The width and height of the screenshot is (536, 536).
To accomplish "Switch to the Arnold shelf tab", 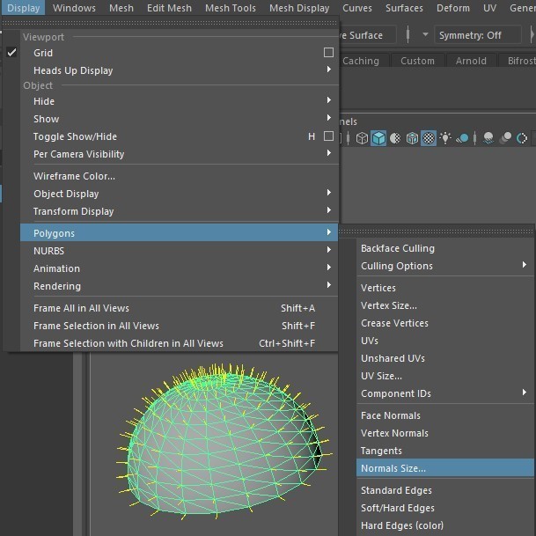I will tap(471, 61).
